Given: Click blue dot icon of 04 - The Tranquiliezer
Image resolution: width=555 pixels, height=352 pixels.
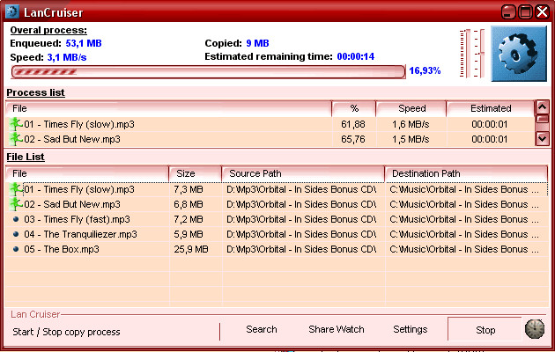Looking at the screenshot, I should 16,234.
